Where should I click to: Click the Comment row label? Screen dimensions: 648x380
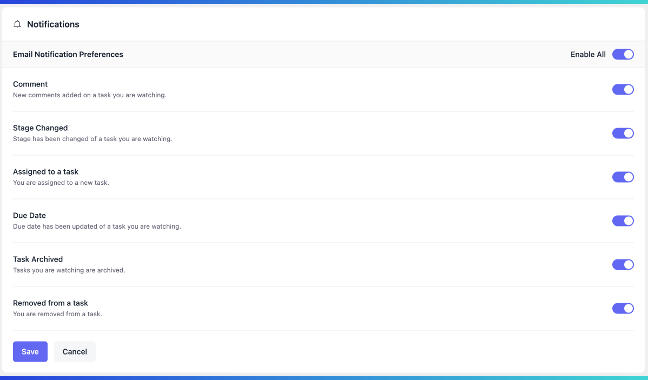coord(30,84)
